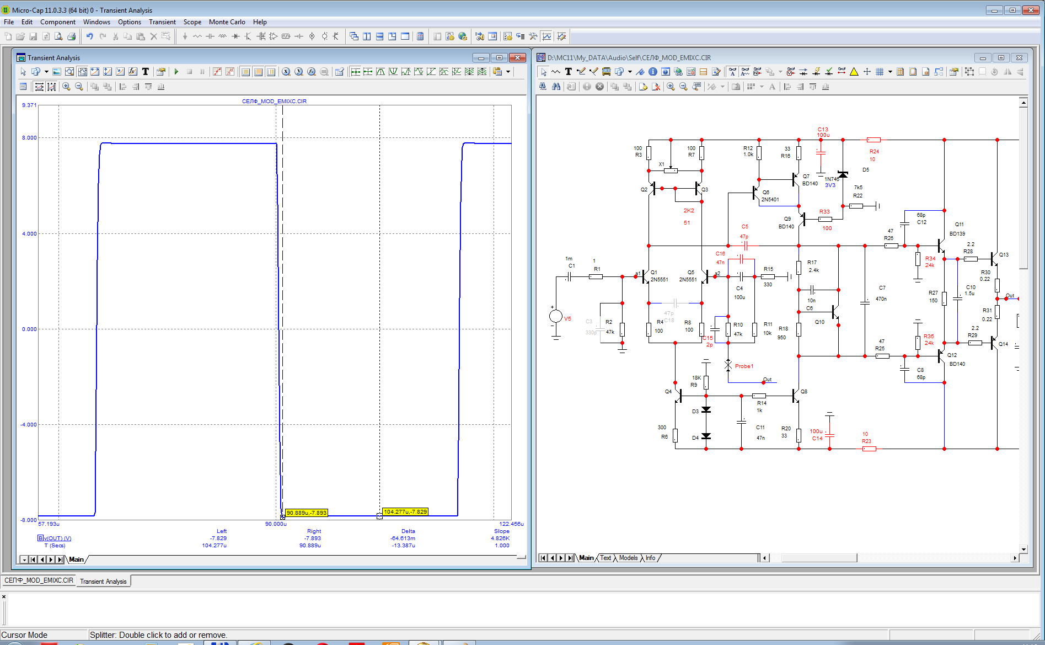Click the blue Info icon in schematic toolbar
The width and height of the screenshot is (1045, 645).
(x=652, y=72)
